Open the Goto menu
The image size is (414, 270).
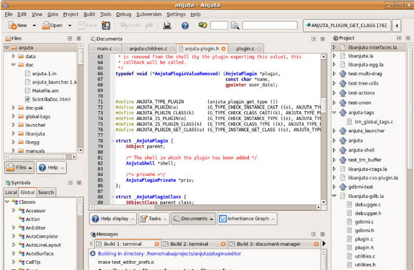tap(52, 14)
